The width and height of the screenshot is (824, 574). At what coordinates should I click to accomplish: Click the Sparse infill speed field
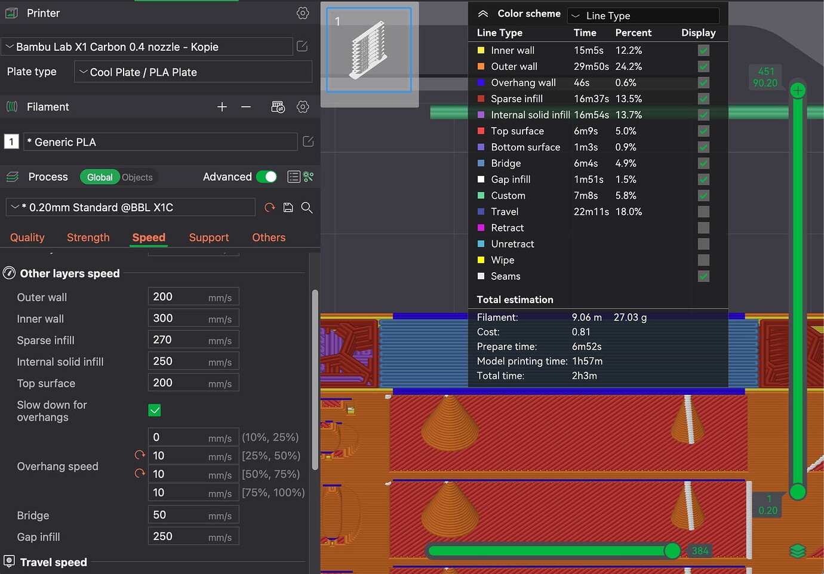click(193, 340)
